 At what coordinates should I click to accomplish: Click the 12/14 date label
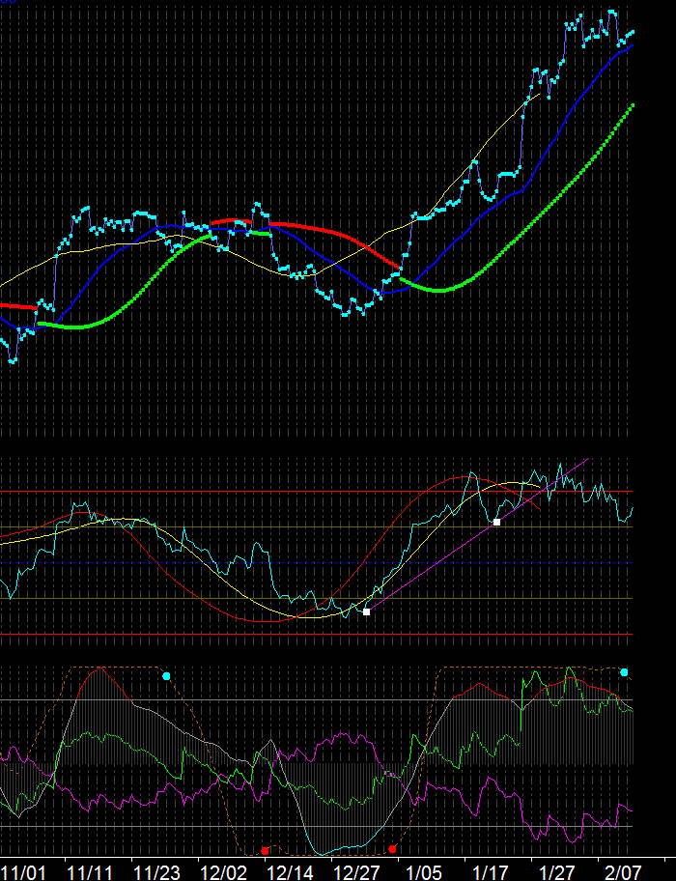click(291, 872)
